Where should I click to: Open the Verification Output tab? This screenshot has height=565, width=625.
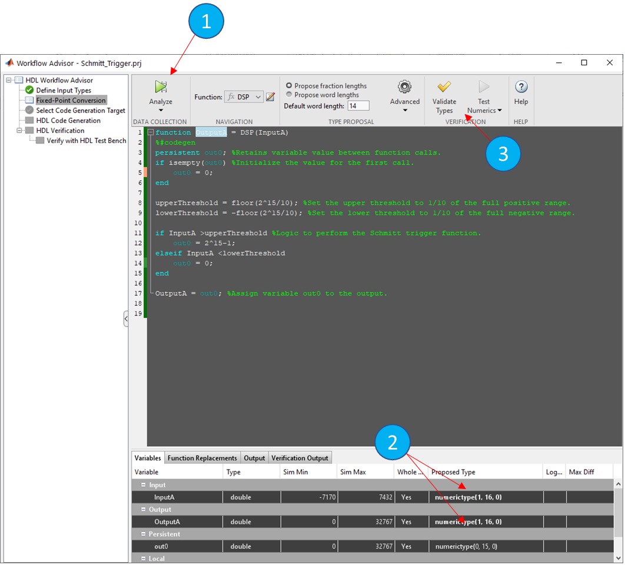point(300,458)
